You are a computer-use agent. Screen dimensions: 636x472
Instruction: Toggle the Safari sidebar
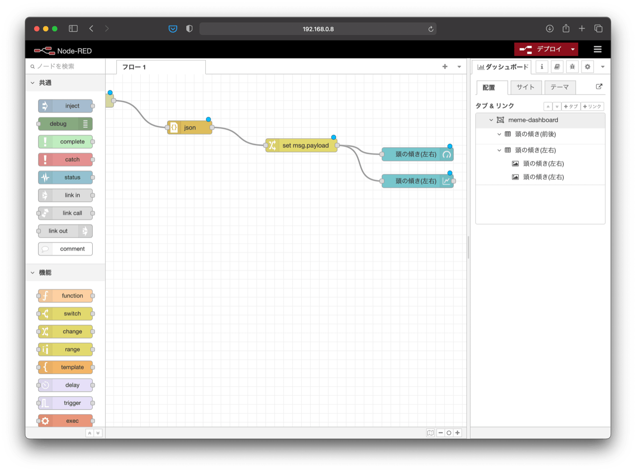point(73,29)
